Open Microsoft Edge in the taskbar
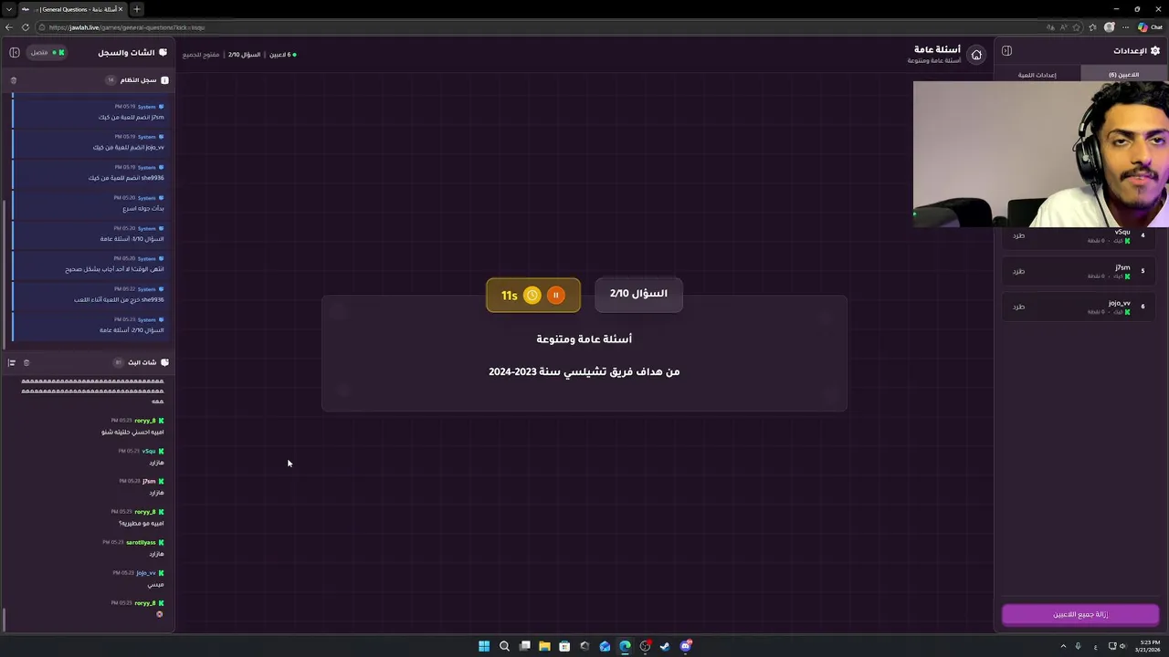1169x657 pixels. (625, 646)
